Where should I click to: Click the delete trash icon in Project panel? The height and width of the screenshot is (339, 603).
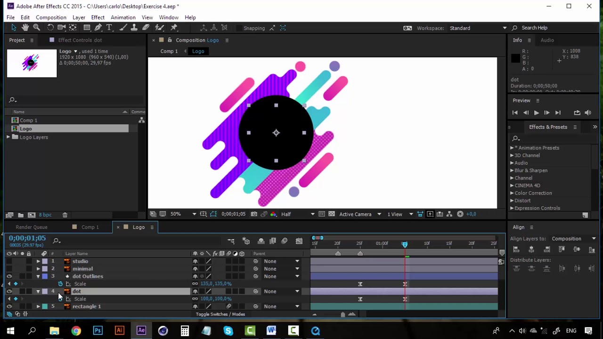click(65, 215)
